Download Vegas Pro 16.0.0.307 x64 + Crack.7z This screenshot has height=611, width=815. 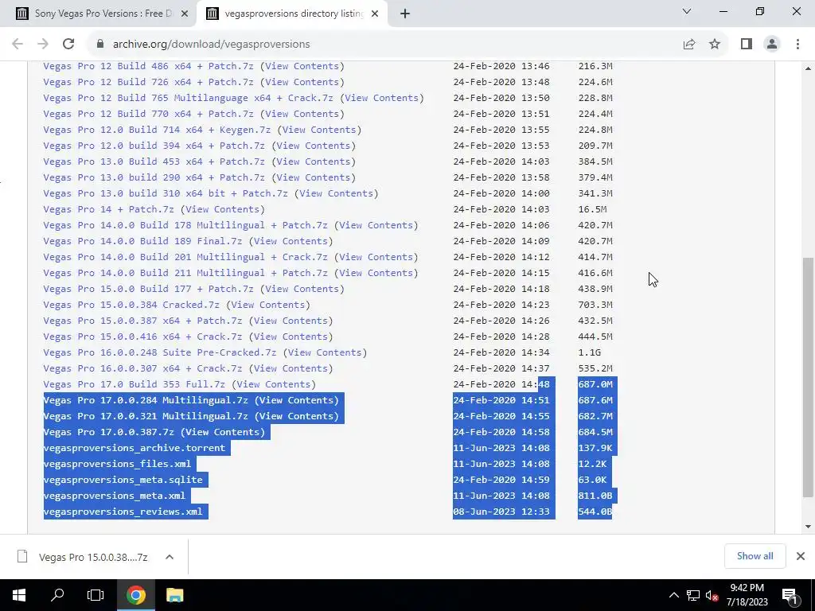(x=142, y=368)
